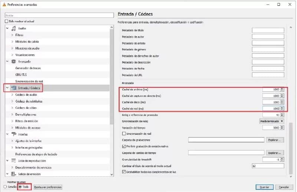Uncheck Preferir grabación de emisión nativa
This screenshot has height=192, width=297.
coord(124,146)
